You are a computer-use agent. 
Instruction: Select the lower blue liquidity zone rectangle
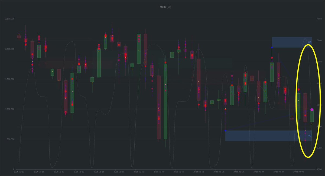click(268, 136)
